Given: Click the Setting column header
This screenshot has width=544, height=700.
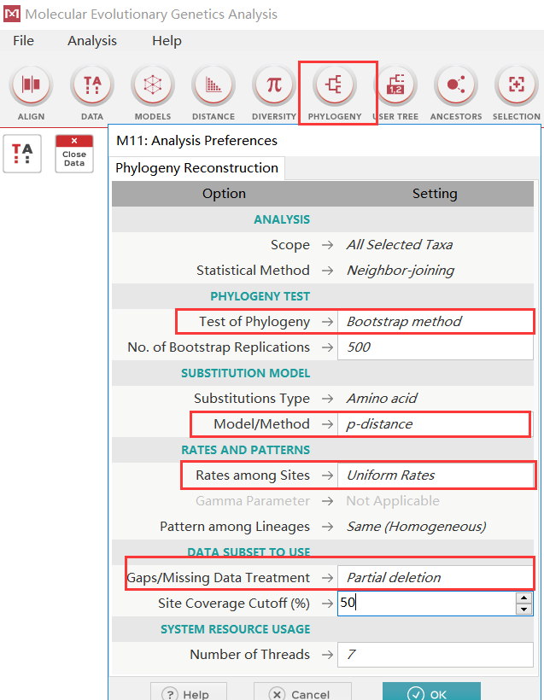Looking at the screenshot, I should click(x=435, y=193).
